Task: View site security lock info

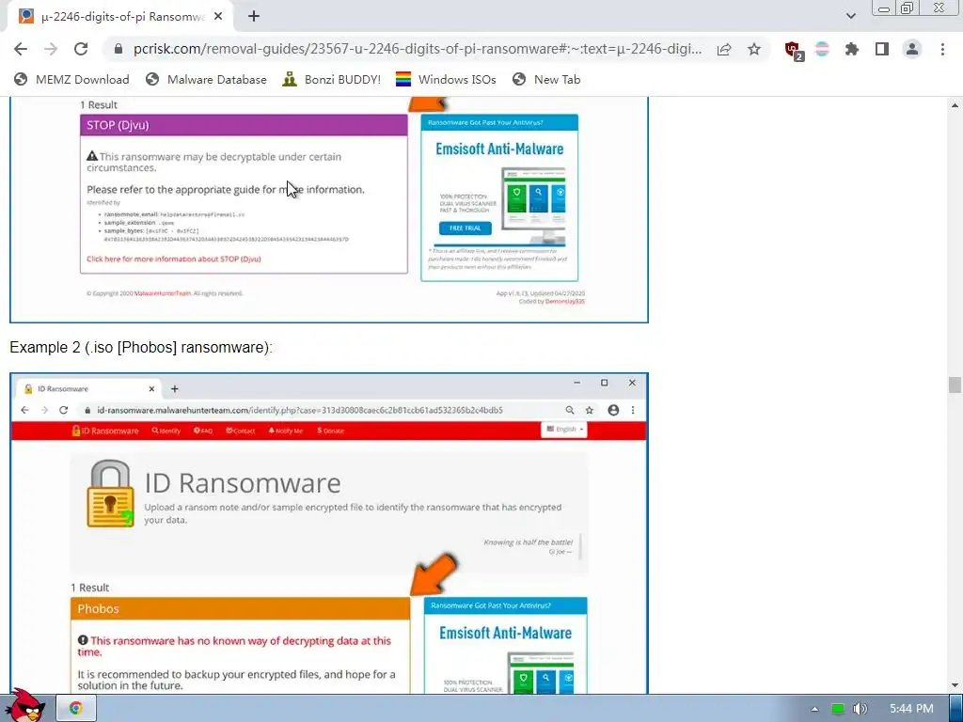Action: click(x=118, y=49)
